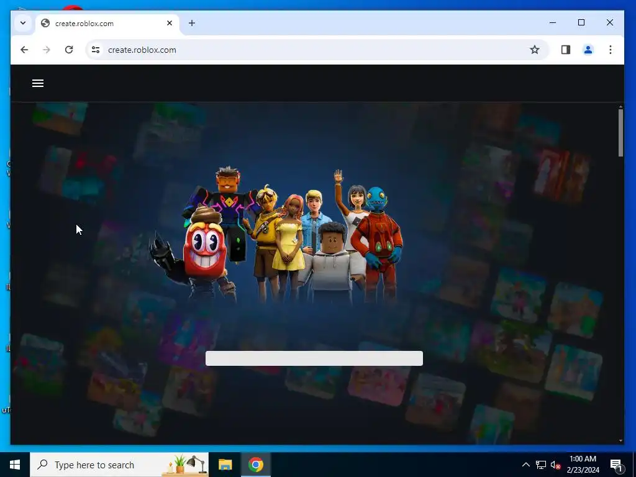636x477 pixels.
Task: Open Chrome three-dot menu
Action: coord(610,50)
